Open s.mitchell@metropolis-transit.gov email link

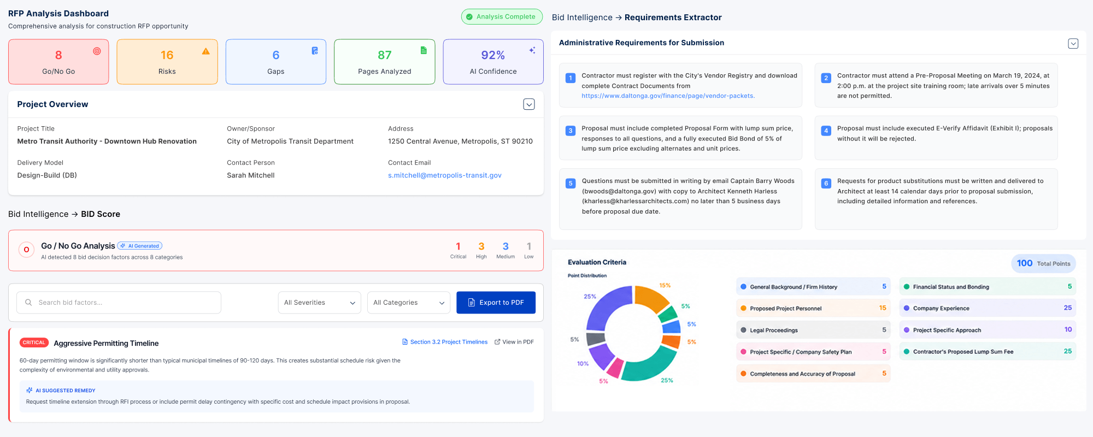coord(445,175)
